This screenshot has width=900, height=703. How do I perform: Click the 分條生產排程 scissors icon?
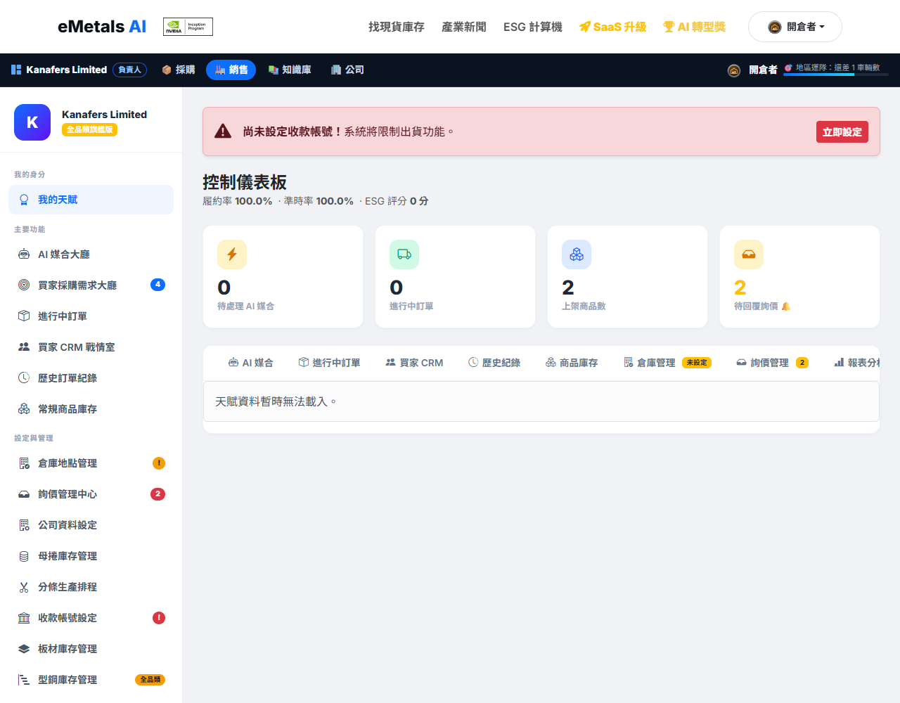[24, 587]
